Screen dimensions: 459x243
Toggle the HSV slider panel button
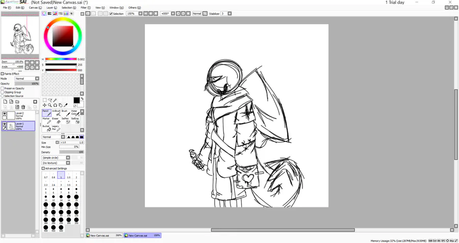(x=55, y=13)
